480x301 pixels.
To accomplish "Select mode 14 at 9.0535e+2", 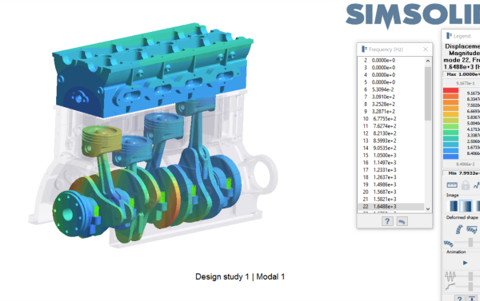I will click(x=391, y=149).
